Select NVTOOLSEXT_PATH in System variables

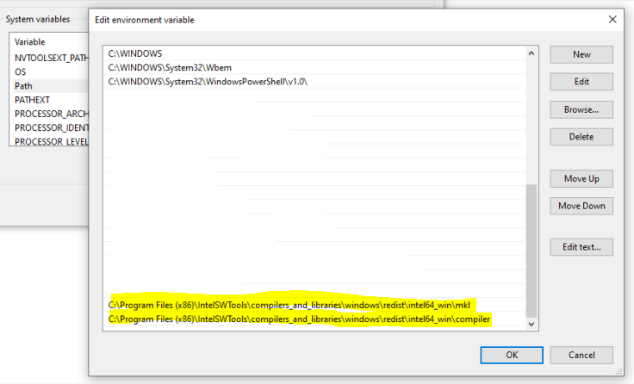[49, 59]
